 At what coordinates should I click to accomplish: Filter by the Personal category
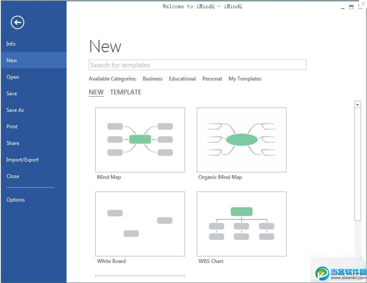point(212,79)
